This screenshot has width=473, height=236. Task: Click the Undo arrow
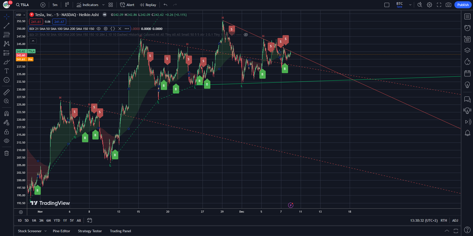pos(166,5)
